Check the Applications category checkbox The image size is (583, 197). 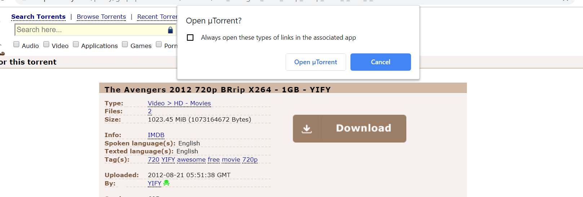coord(76,44)
